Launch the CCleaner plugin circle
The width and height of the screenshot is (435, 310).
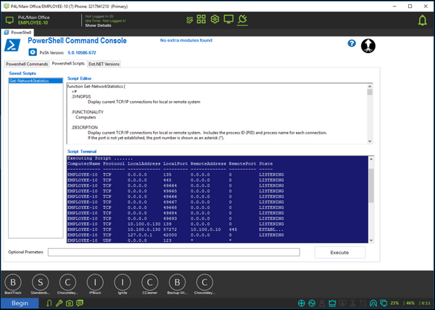tap(150, 282)
